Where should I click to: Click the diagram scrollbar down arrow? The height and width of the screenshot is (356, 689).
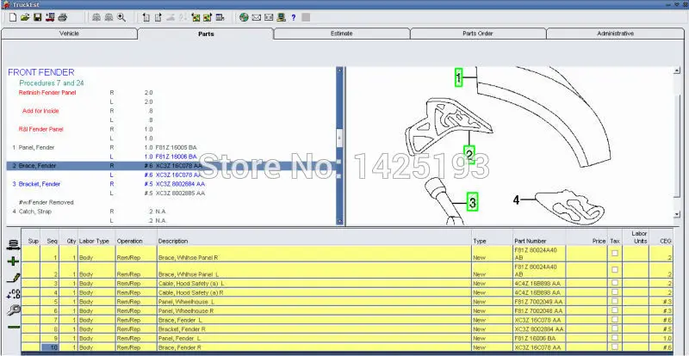pyautogui.click(x=677, y=214)
